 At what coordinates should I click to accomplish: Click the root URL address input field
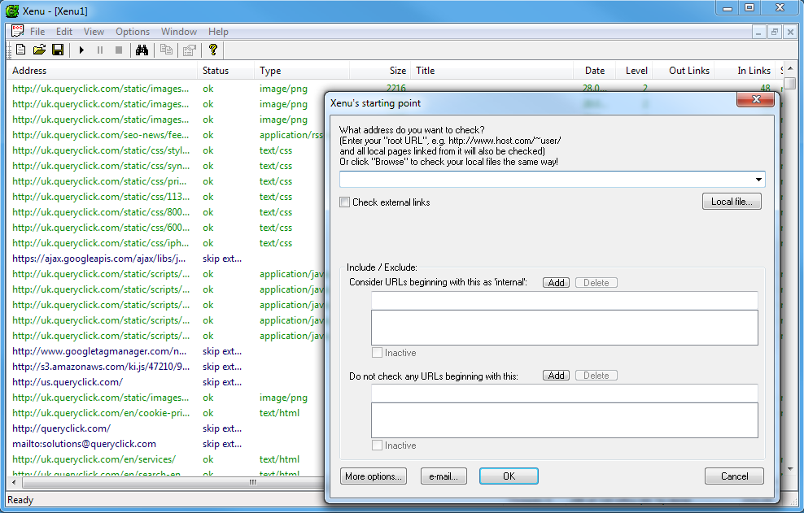(x=546, y=180)
